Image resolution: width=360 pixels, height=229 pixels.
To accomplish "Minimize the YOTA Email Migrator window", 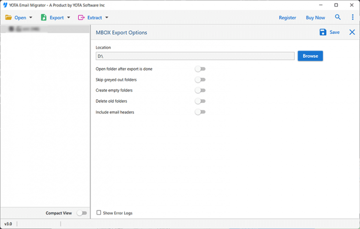I will (321, 5).
